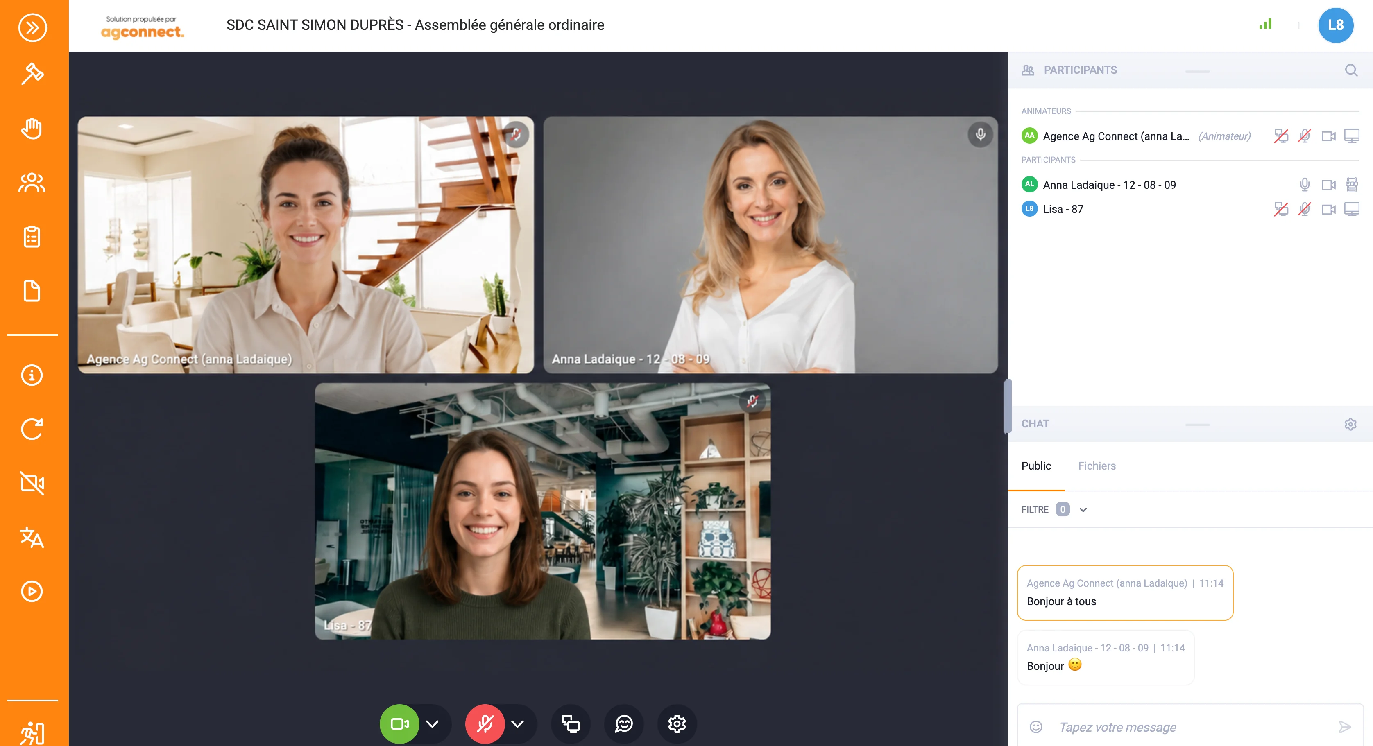Select the Agence Ag Connect animateur row
Image resolution: width=1373 pixels, height=746 pixels.
(1189, 136)
